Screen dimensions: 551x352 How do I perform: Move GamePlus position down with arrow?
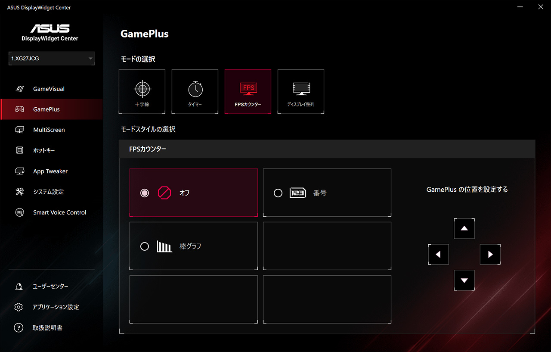pos(464,280)
